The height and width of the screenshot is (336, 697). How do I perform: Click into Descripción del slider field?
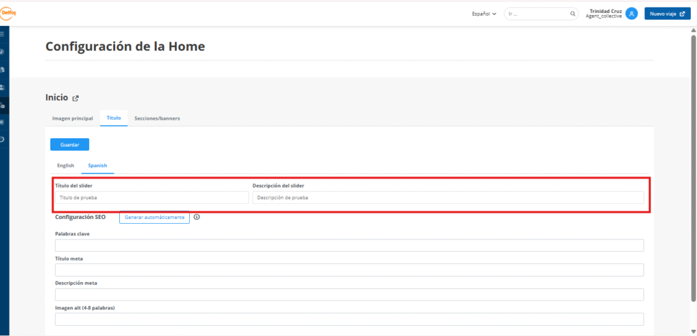[x=448, y=198]
